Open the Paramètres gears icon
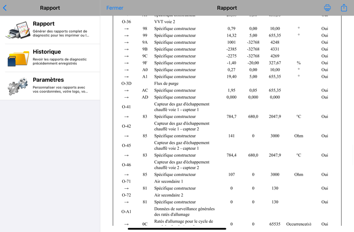Screen dimensions: 354x232 pos(18,86)
